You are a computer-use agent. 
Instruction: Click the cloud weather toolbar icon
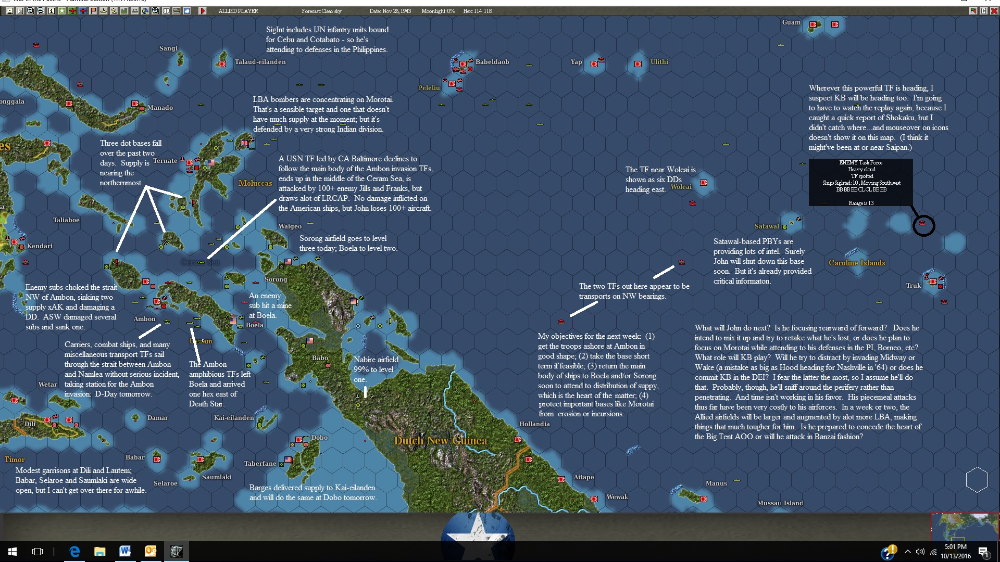[x=186, y=11]
